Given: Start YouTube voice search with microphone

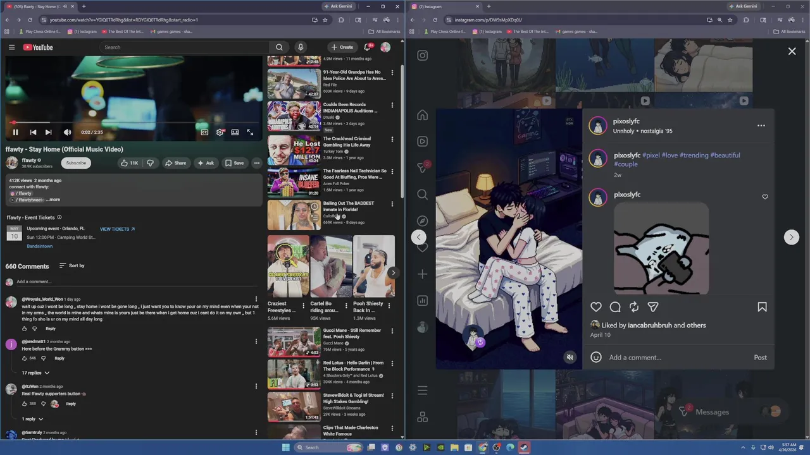Looking at the screenshot, I should (301, 47).
